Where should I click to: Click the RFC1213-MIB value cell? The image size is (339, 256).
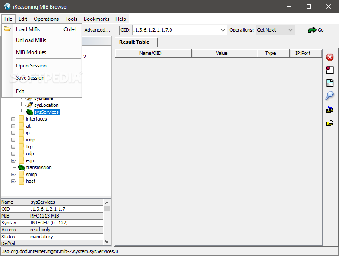tap(66, 216)
